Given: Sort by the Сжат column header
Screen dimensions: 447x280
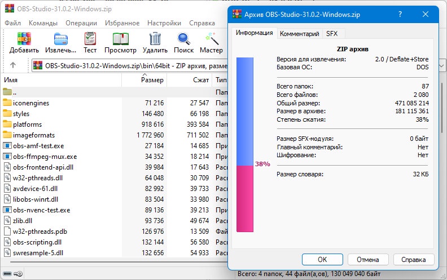Looking at the screenshot, I should tap(190, 80).
